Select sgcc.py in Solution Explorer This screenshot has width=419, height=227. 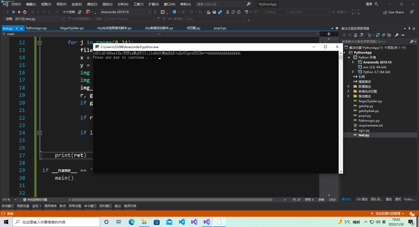tap(364, 130)
